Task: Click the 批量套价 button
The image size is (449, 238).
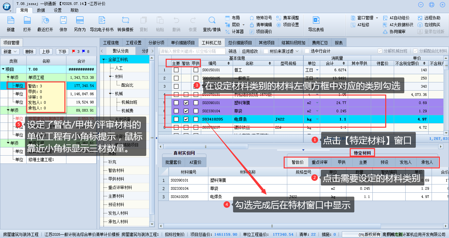Action: click(x=173, y=162)
